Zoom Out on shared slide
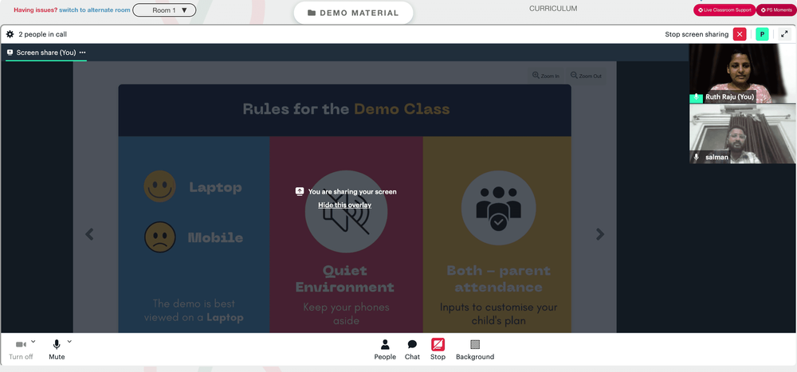Viewport: 797px width, 372px height. [x=586, y=76]
